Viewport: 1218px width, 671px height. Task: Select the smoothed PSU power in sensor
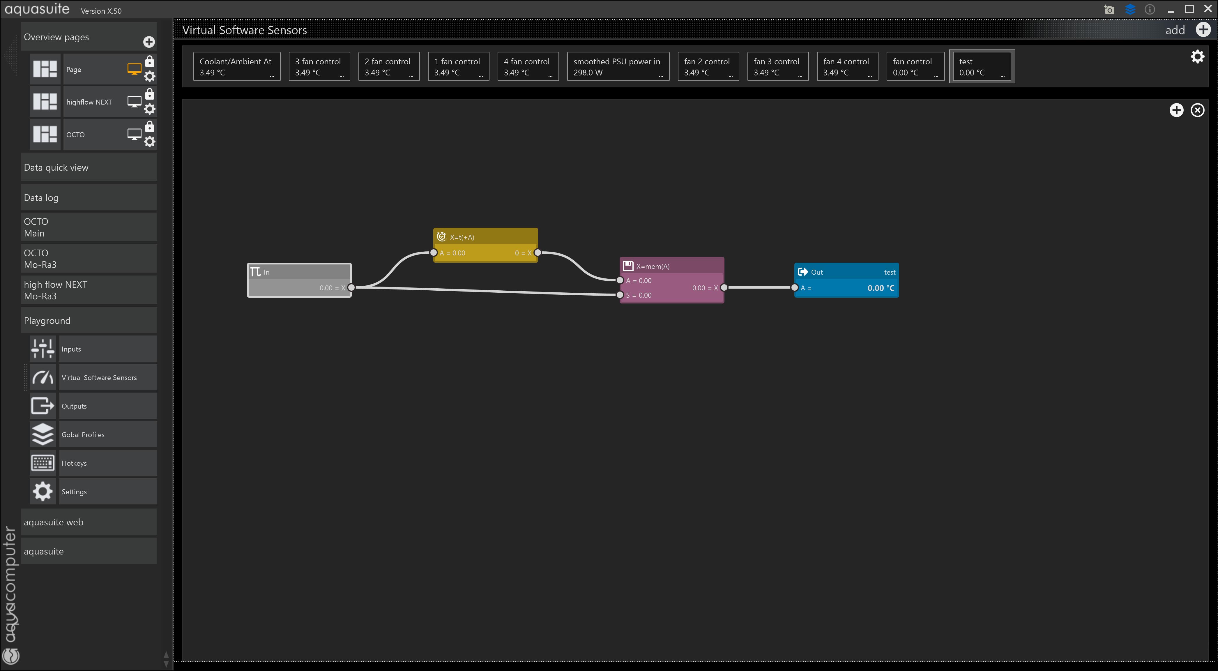click(618, 67)
